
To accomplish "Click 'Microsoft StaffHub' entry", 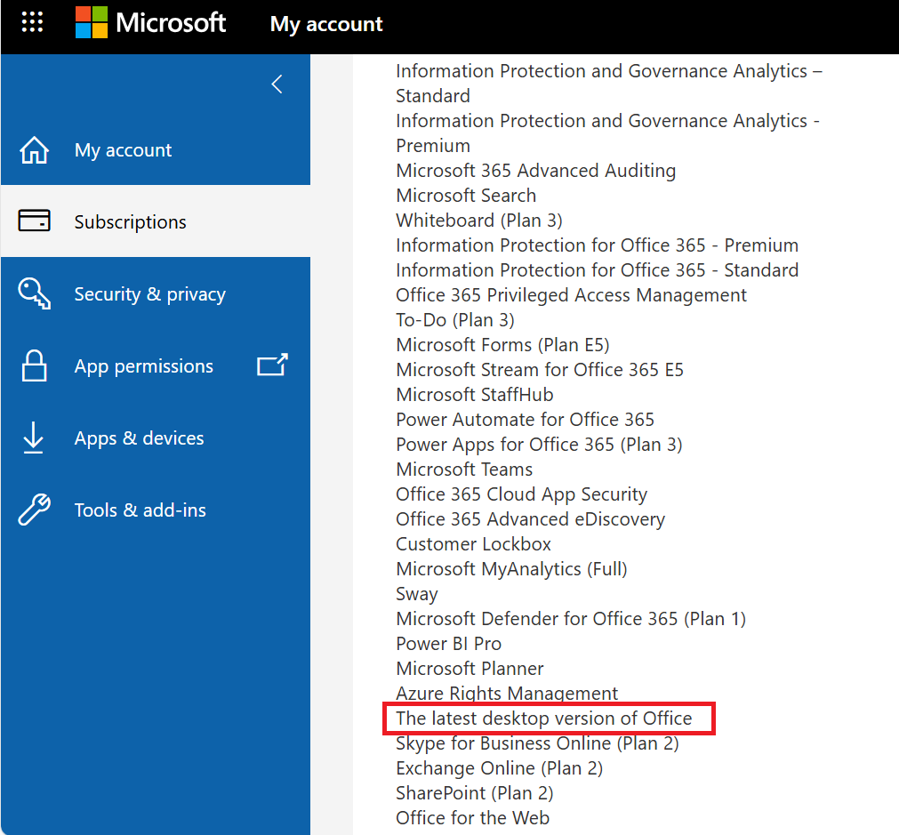I will [x=475, y=395].
